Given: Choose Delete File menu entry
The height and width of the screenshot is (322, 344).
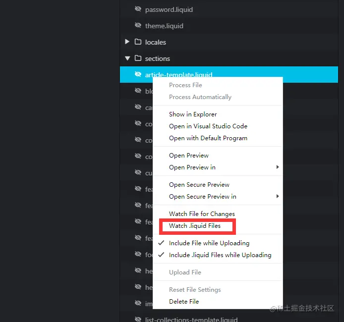Looking at the screenshot, I should click(184, 302).
